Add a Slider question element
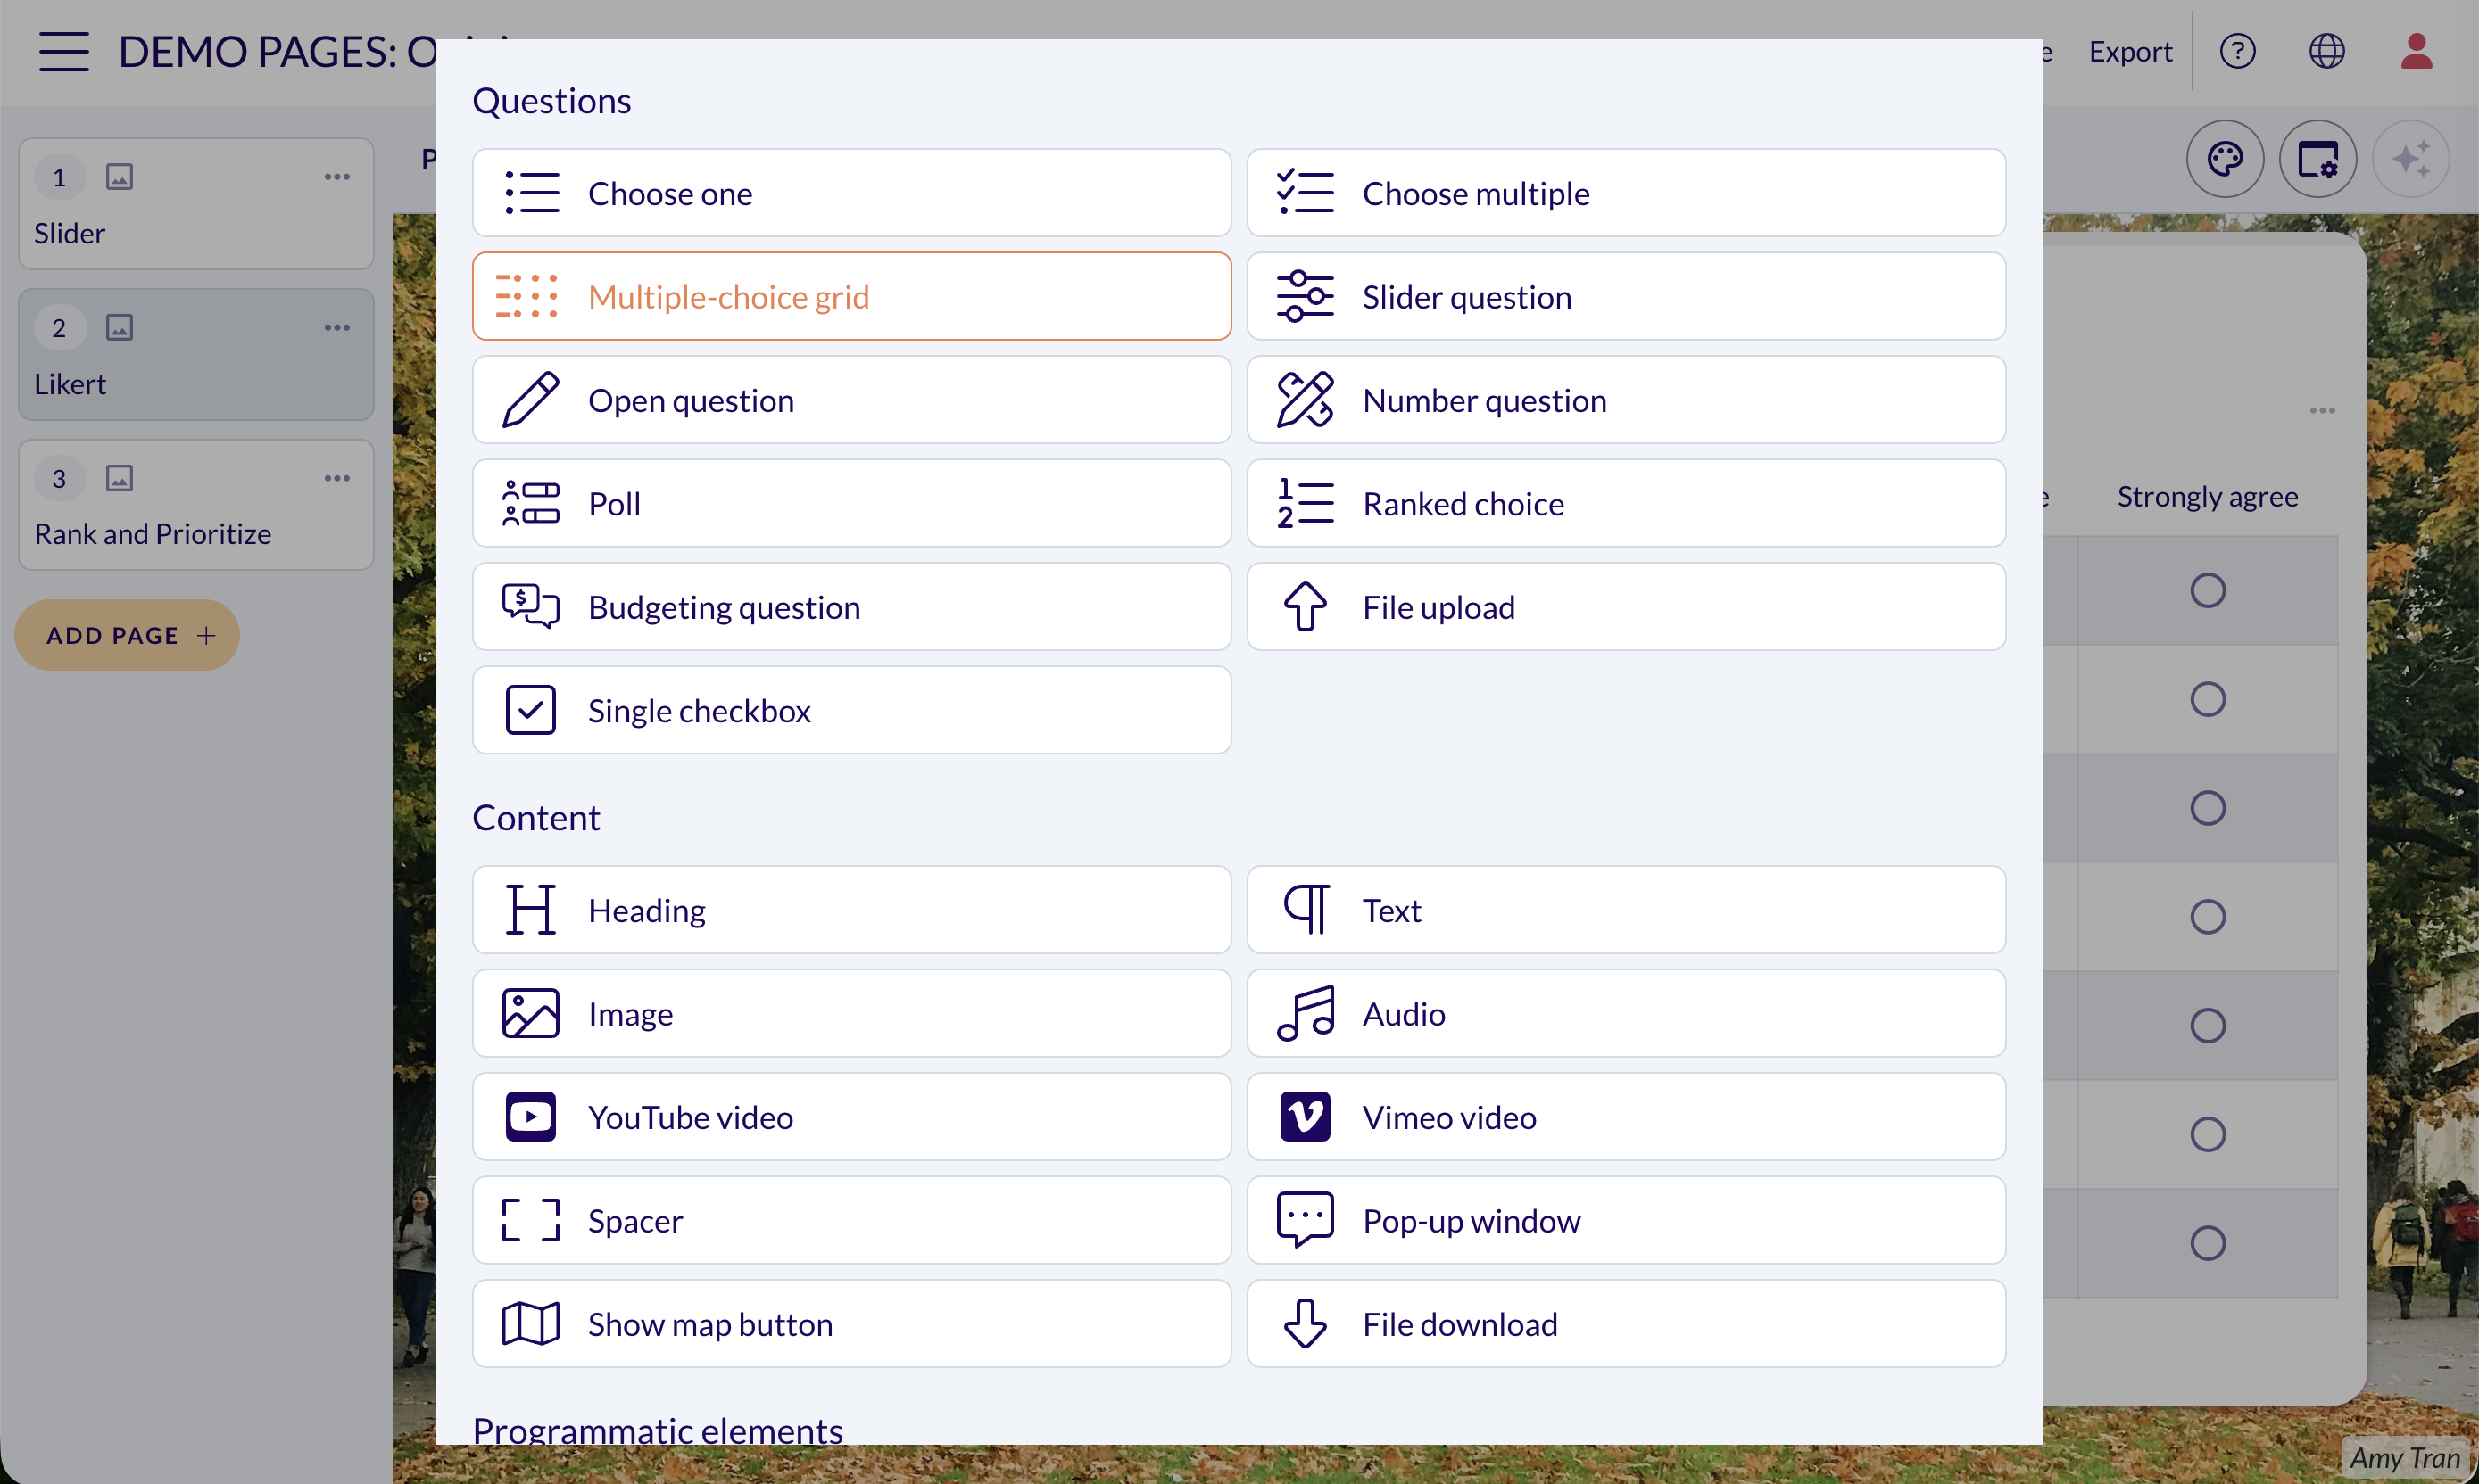The height and width of the screenshot is (1484, 2479). (1626, 297)
